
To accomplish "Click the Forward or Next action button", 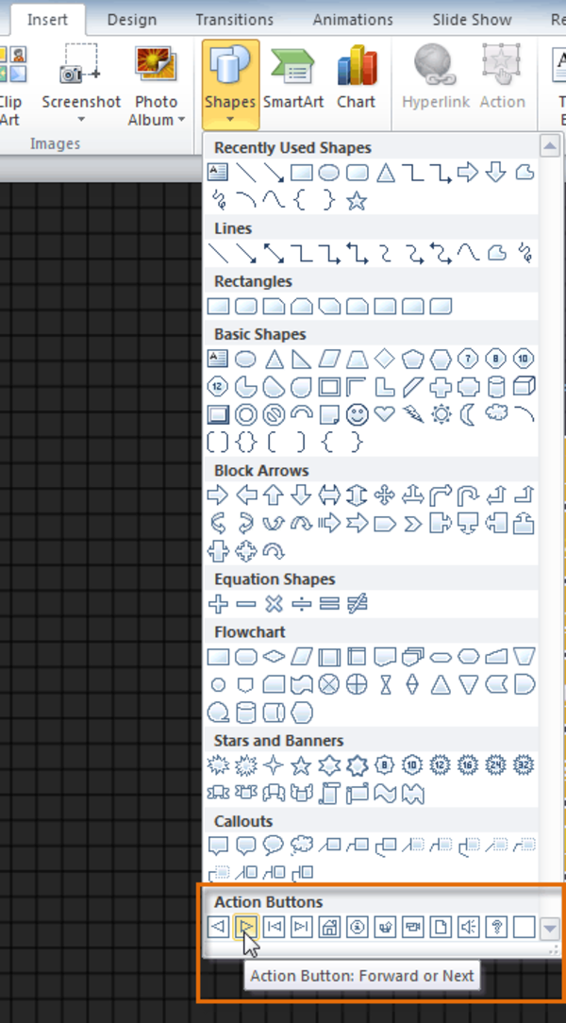I will pyautogui.click(x=245, y=927).
